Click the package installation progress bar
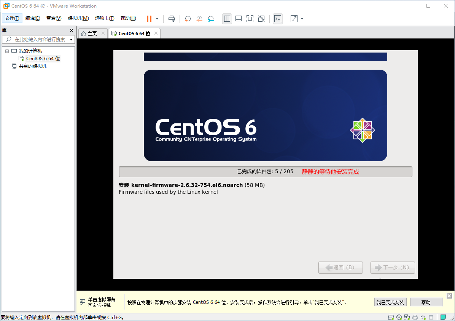This screenshot has width=455, height=321. 265,172
